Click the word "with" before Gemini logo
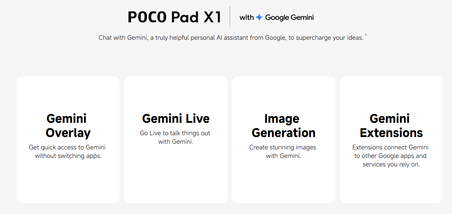Image resolution: width=452 pixels, height=214 pixels. click(246, 17)
